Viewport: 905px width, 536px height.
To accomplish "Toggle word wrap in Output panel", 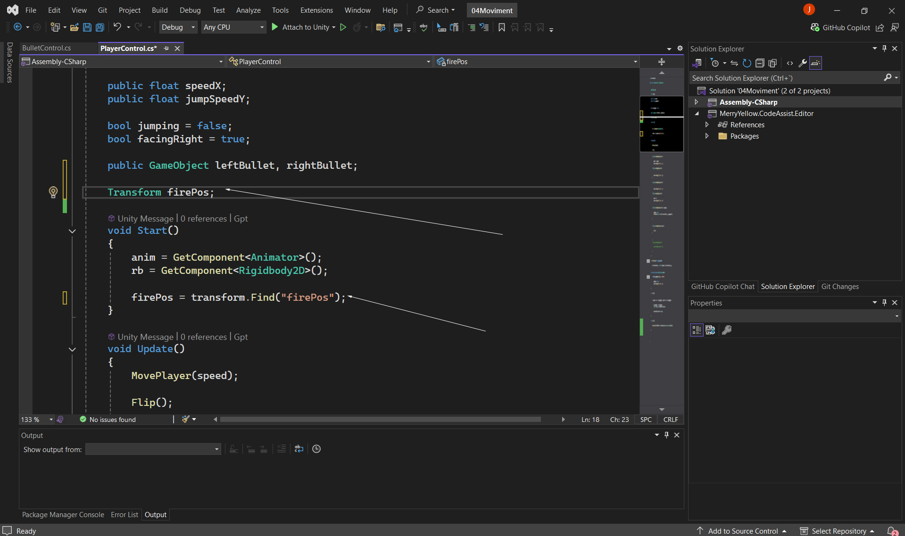I will pyautogui.click(x=299, y=449).
